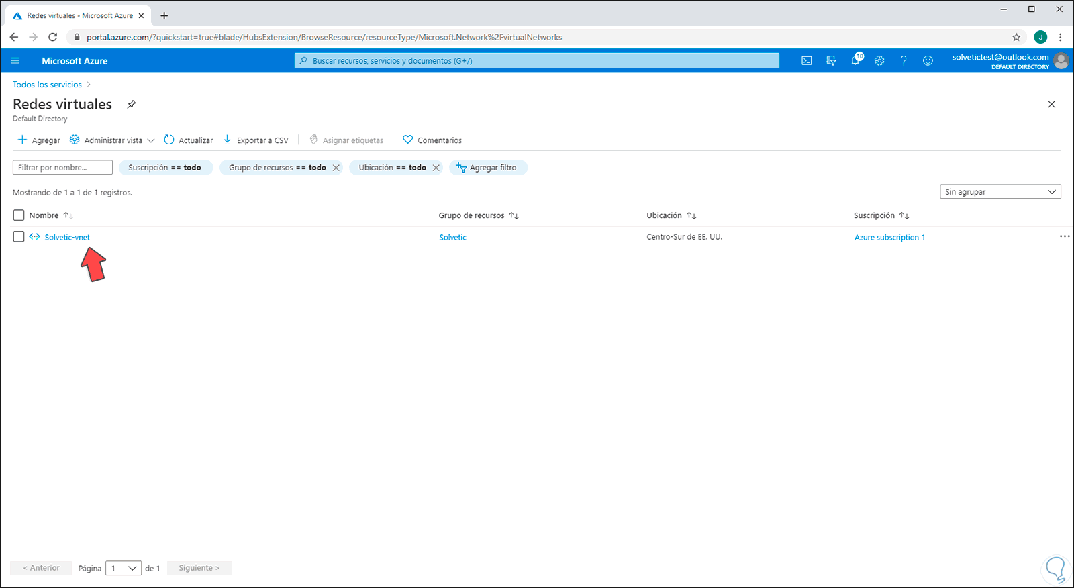Click the browser address bar URL
1074x588 pixels.
coord(324,38)
